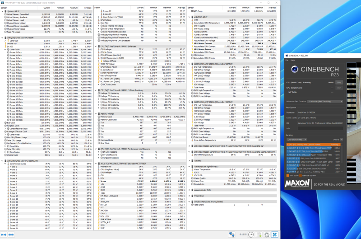Select the Drive Airflow Temperature row
361x239 pixels.
click(234, 140)
